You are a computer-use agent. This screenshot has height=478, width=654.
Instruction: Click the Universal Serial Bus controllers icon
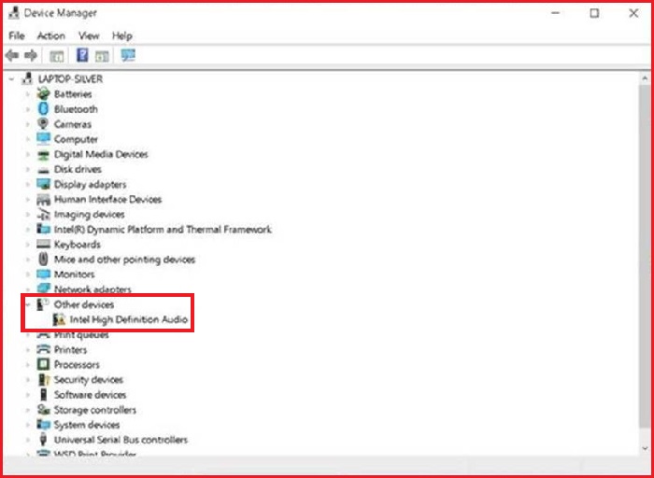tap(43, 440)
